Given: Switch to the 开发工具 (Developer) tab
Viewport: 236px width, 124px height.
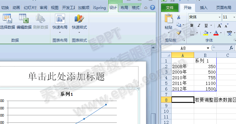Looking at the screenshot, I should pos(68,8).
